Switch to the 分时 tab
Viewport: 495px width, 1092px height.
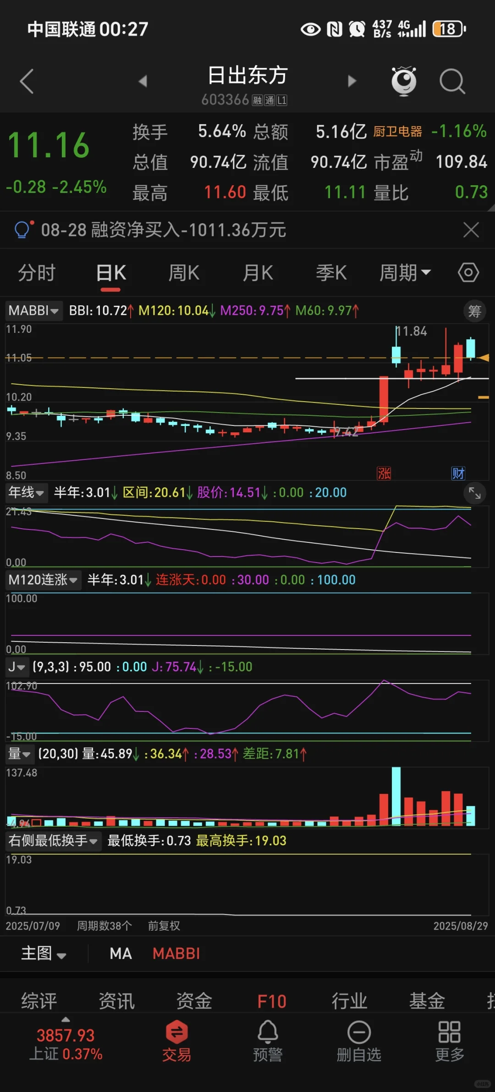pos(37,273)
